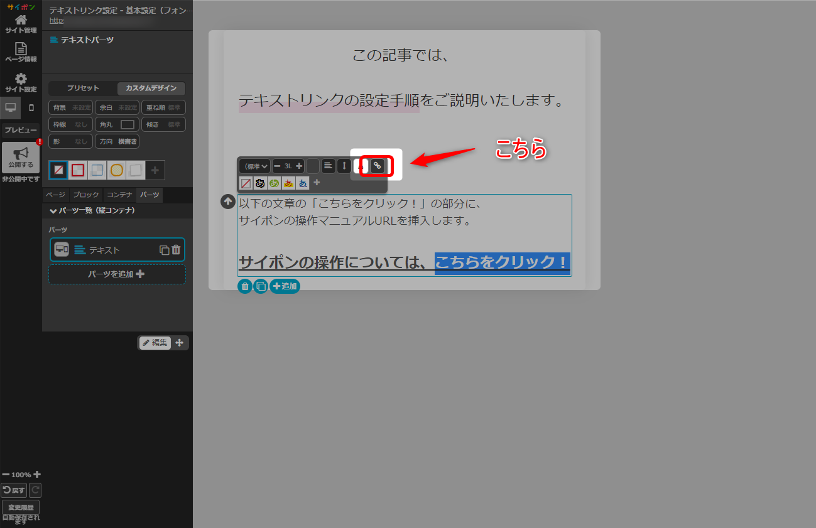Open 枠線 setting option
This screenshot has height=528, width=816.
point(71,124)
